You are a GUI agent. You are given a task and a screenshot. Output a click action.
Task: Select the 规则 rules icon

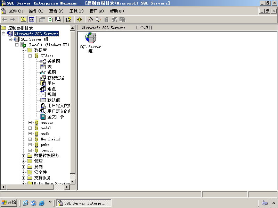coord(43,95)
